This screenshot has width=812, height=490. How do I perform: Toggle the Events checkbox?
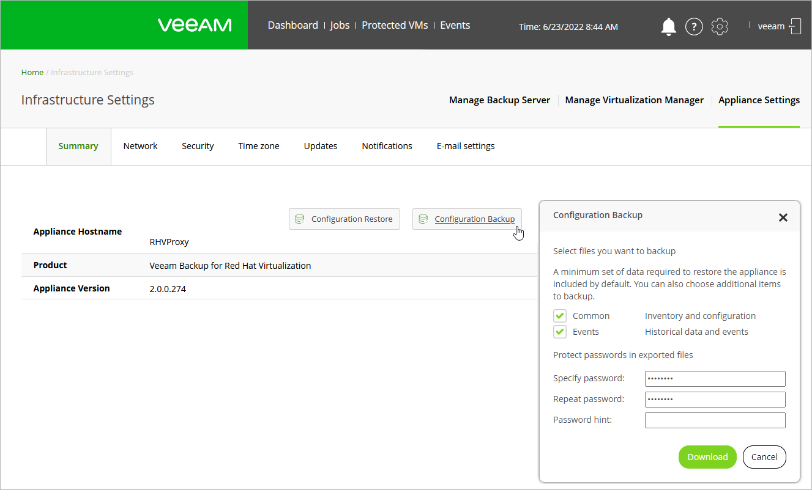pyautogui.click(x=560, y=332)
